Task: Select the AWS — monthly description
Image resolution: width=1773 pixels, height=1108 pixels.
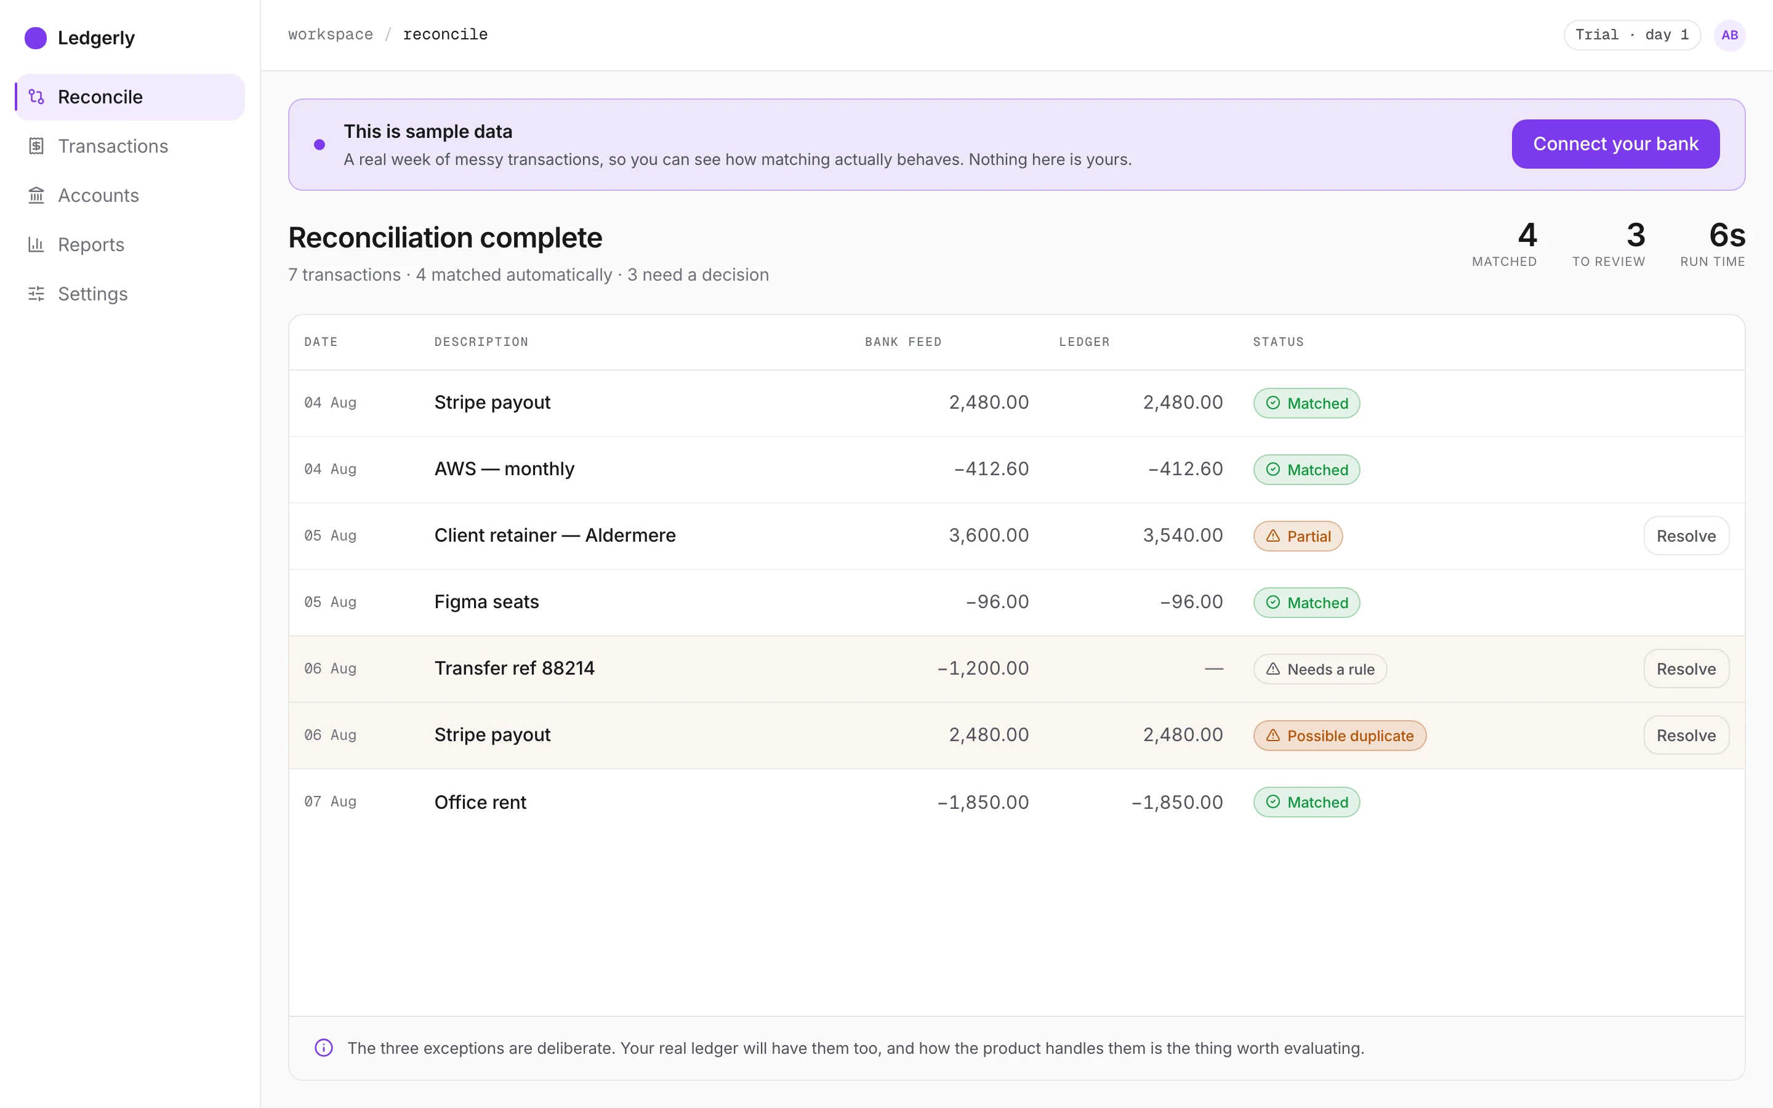Action: click(x=504, y=469)
